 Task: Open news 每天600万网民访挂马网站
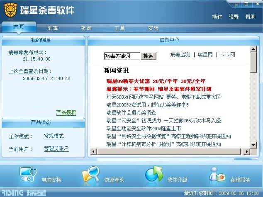[163, 97]
